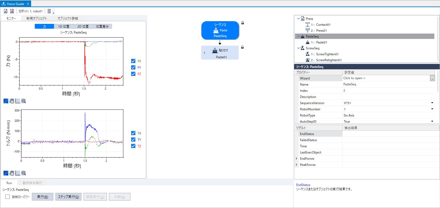Open the flow layout toolbar icon
This screenshot has height=208, width=440.
coord(50,11)
